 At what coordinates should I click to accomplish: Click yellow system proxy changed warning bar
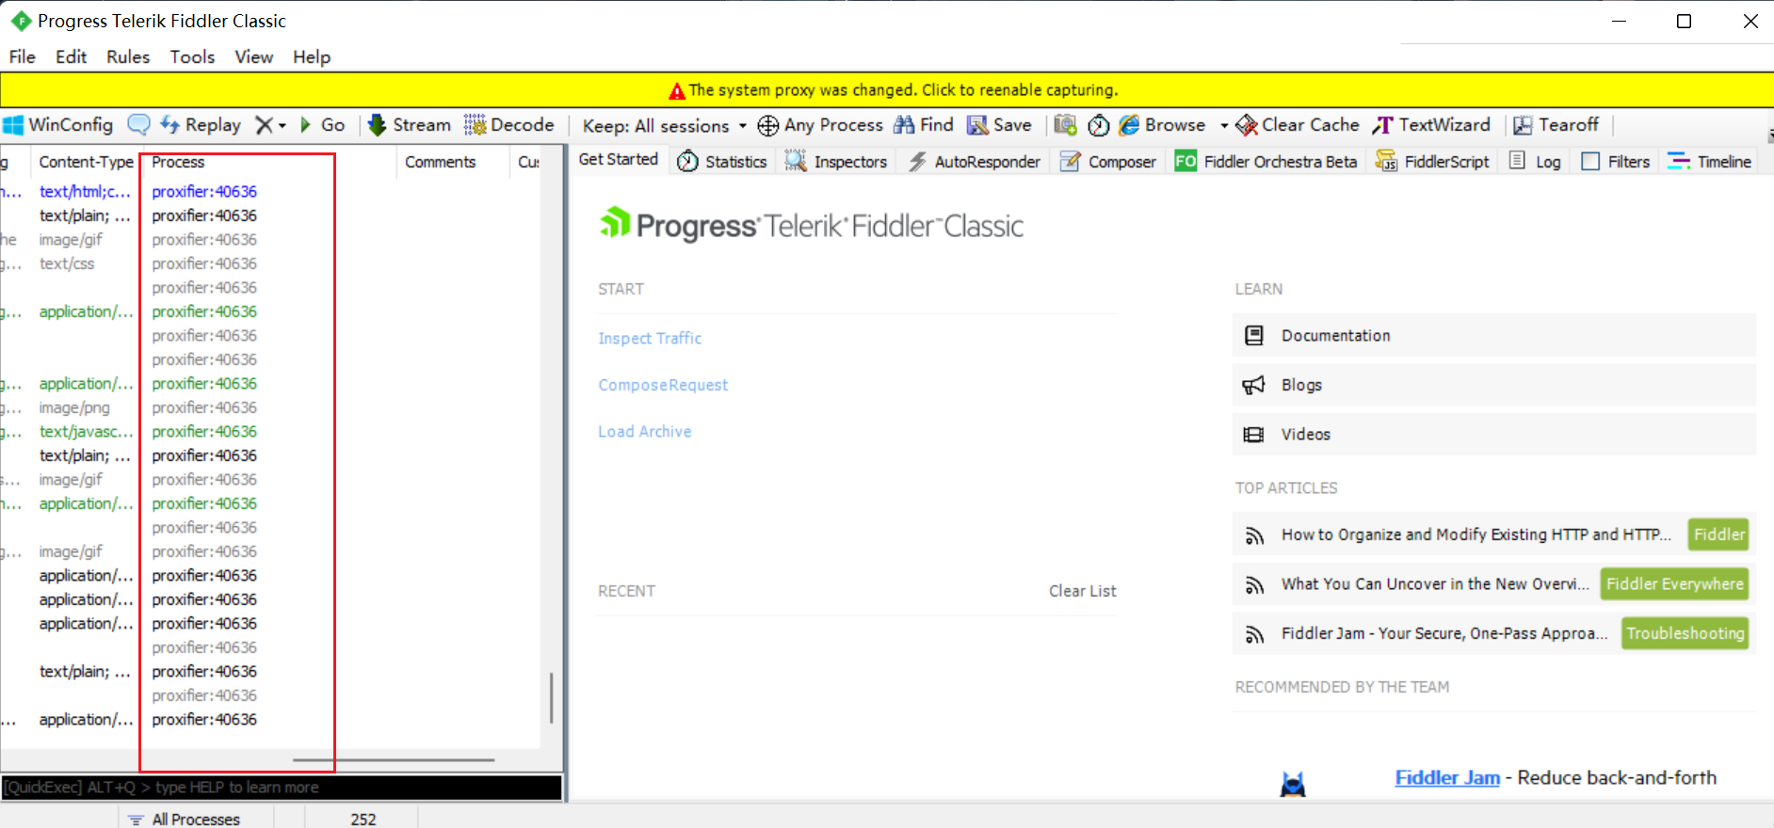[887, 90]
